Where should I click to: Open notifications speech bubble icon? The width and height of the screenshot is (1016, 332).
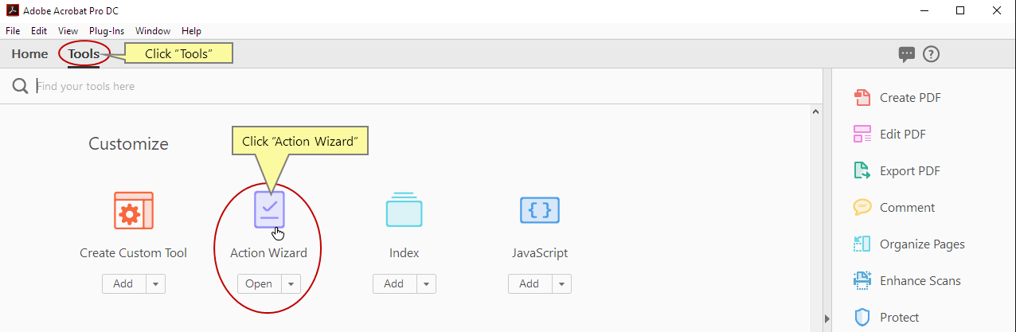906,54
